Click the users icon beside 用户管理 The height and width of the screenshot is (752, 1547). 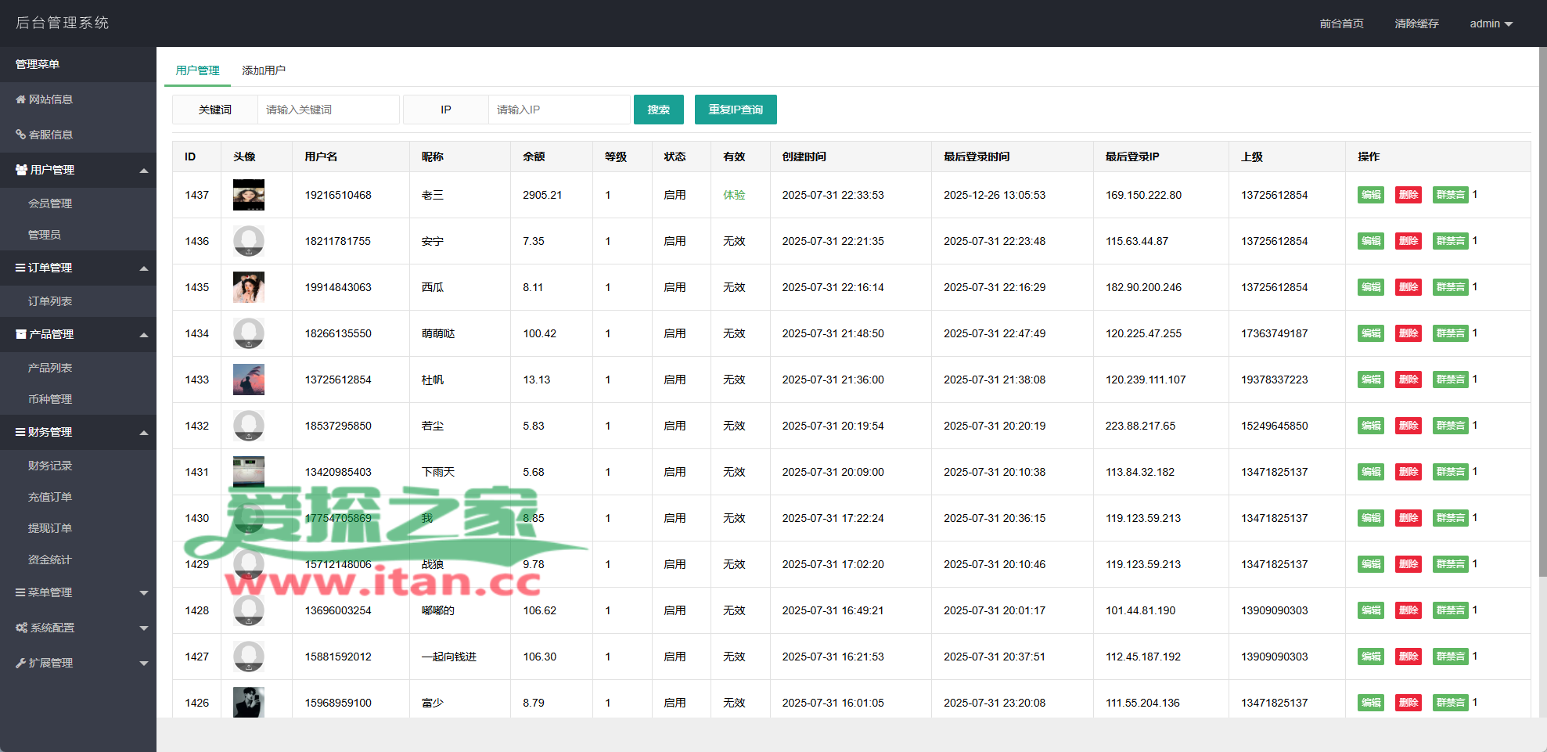click(21, 170)
